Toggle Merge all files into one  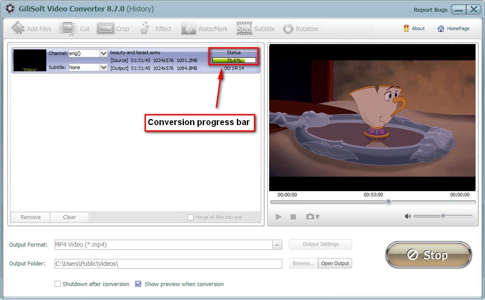[x=191, y=217]
